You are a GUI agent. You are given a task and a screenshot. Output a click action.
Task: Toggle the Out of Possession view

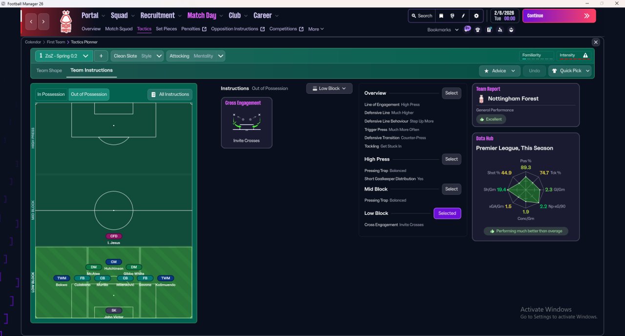[89, 94]
